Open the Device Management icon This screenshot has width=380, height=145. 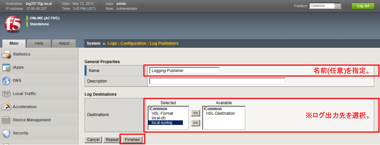(x=6, y=120)
